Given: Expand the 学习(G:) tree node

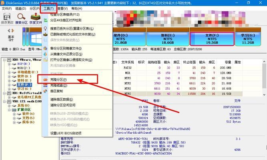Looking at the screenshot, I should [x=9, y=89].
